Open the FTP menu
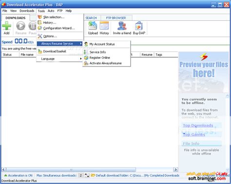This screenshot has width=231, height=184. (x=60, y=11)
